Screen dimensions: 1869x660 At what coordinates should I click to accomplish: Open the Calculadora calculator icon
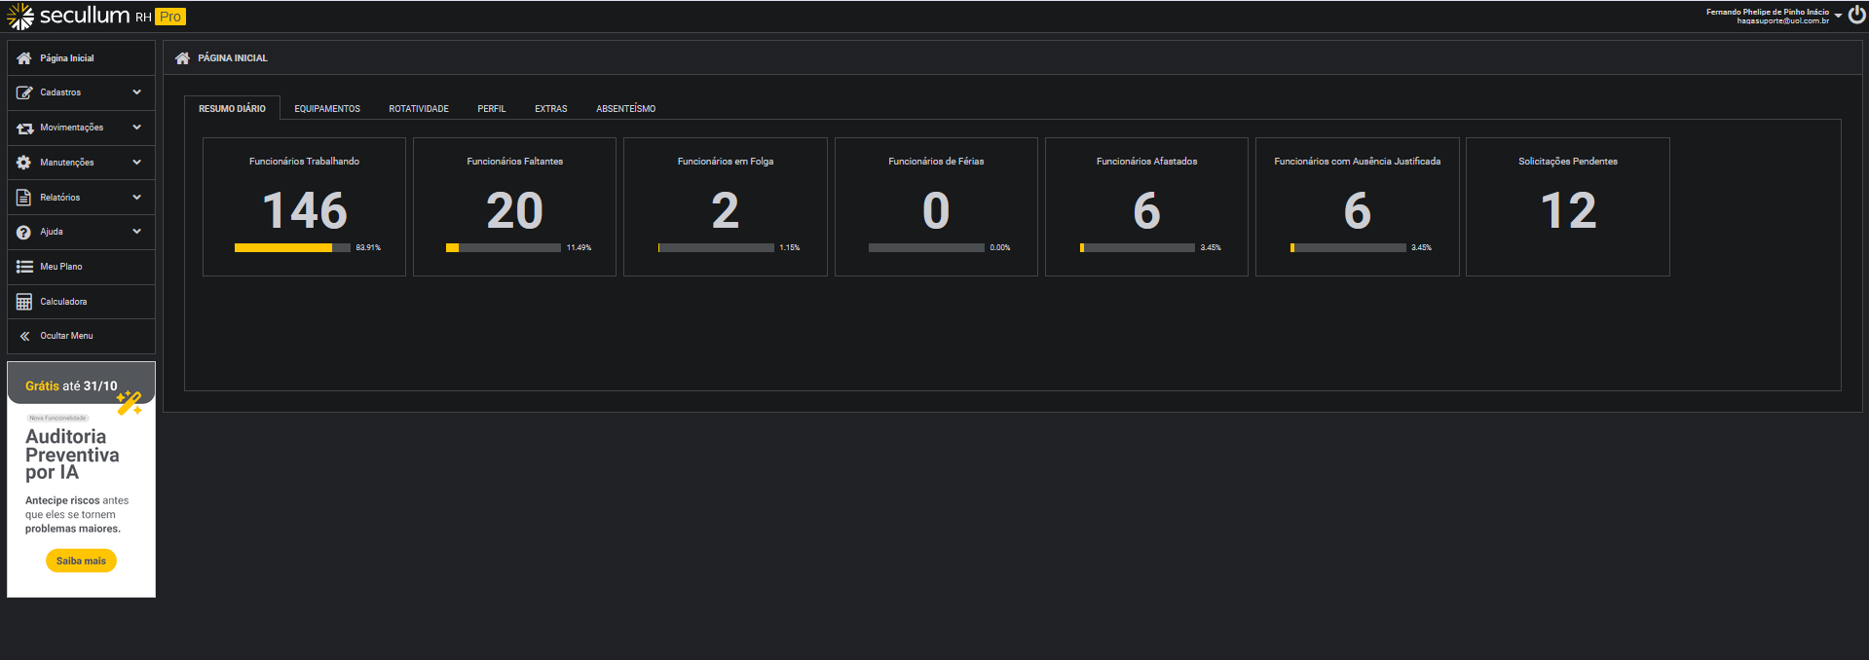(x=24, y=302)
